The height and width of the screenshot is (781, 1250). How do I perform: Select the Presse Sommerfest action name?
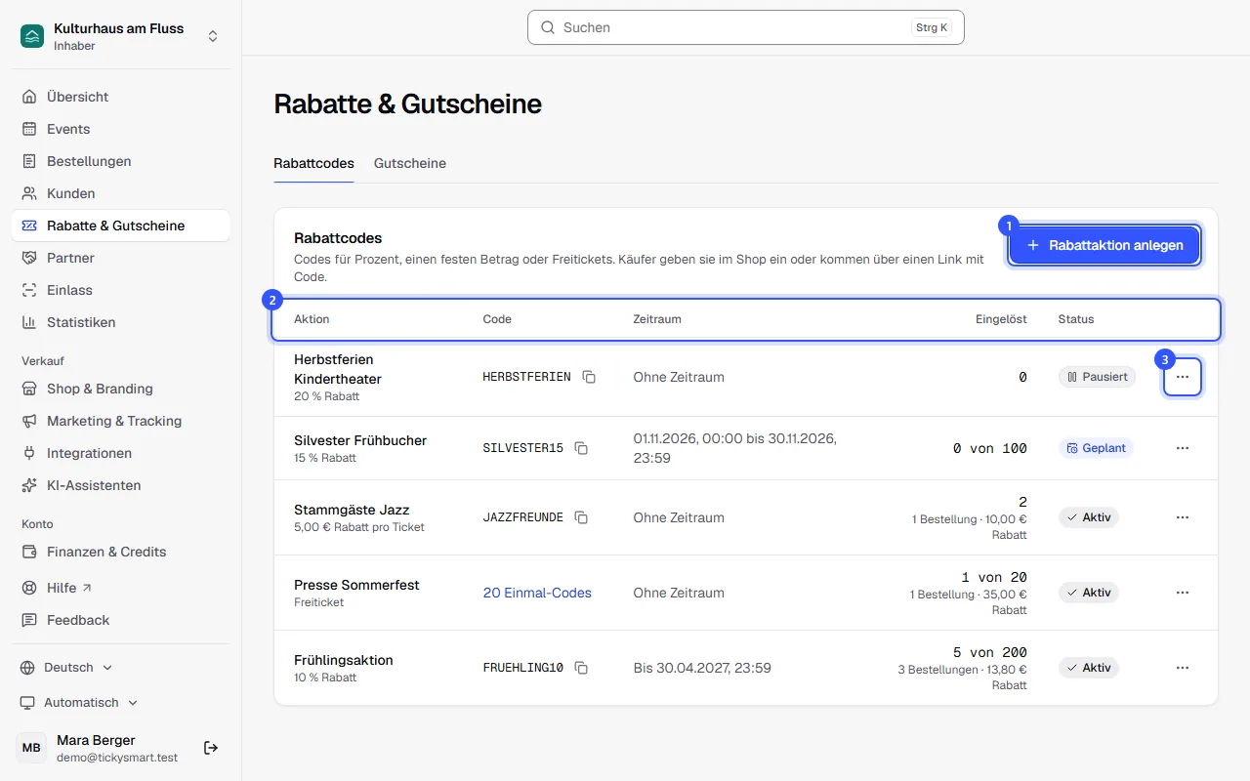point(356,585)
